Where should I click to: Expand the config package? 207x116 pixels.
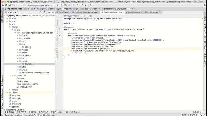(17, 35)
